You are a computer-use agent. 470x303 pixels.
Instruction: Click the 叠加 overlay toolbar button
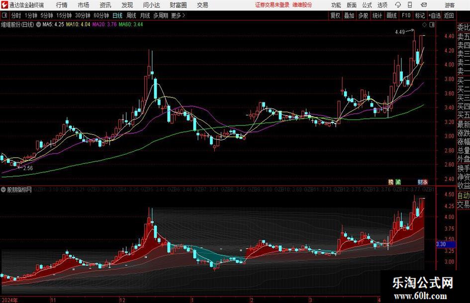349,15
